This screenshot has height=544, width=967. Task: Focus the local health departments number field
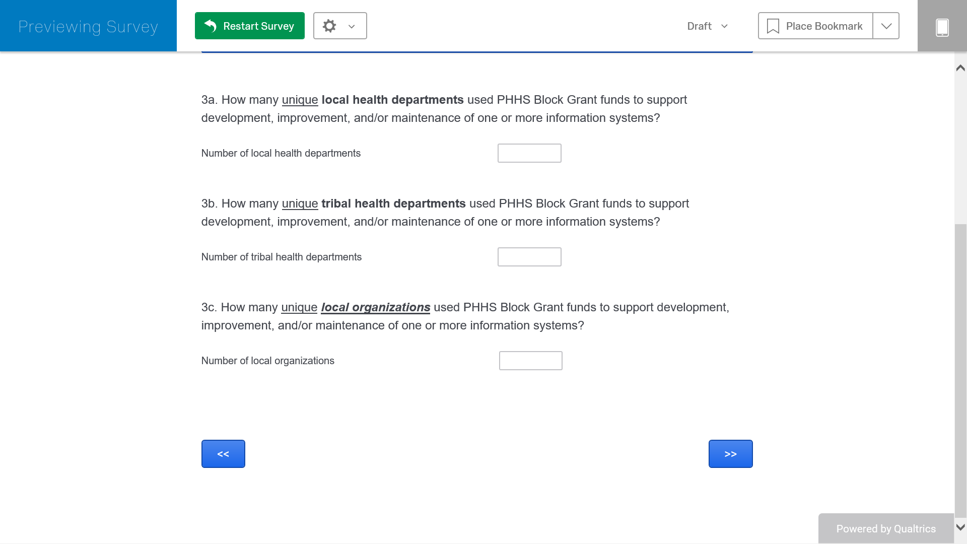click(529, 153)
